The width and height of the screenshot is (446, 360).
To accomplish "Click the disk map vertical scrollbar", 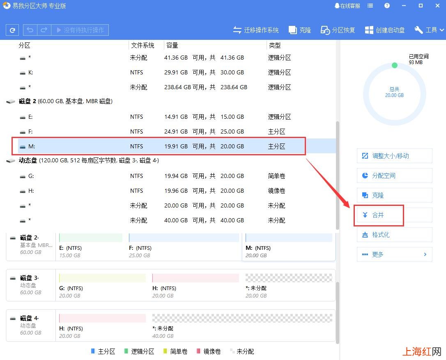I will coord(338,312).
